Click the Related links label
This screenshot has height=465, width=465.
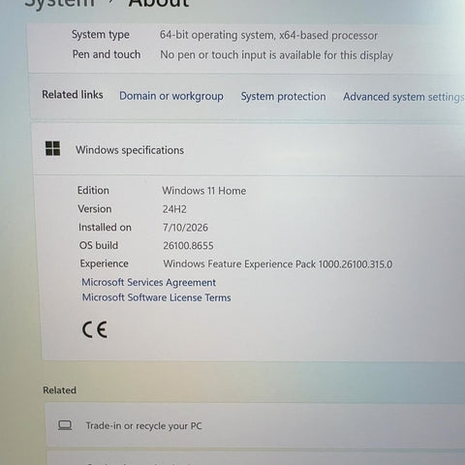click(73, 95)
